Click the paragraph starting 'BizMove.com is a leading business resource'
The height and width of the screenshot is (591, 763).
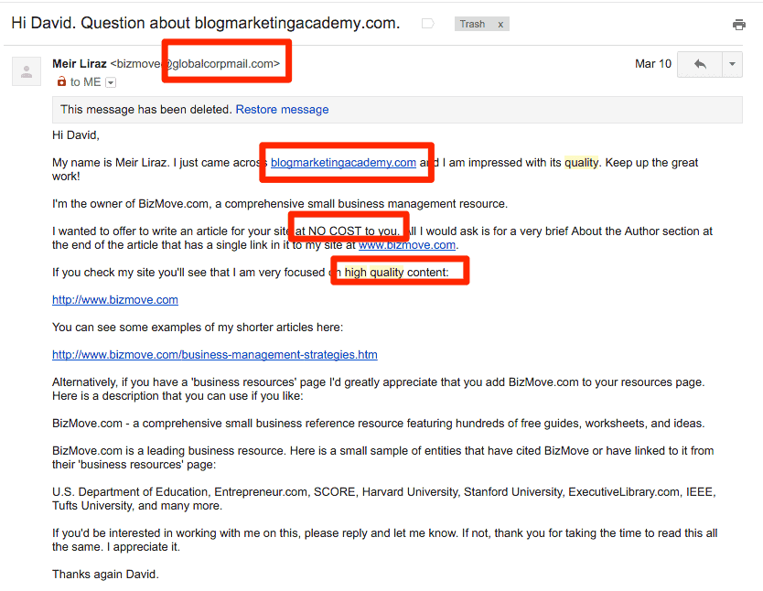(x=383, y=457)
